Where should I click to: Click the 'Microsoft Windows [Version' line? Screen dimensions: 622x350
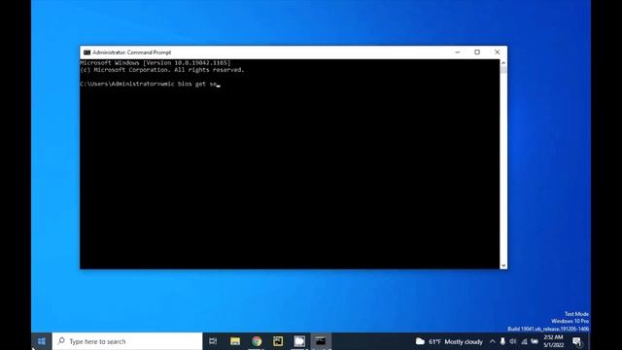point(155,62)
